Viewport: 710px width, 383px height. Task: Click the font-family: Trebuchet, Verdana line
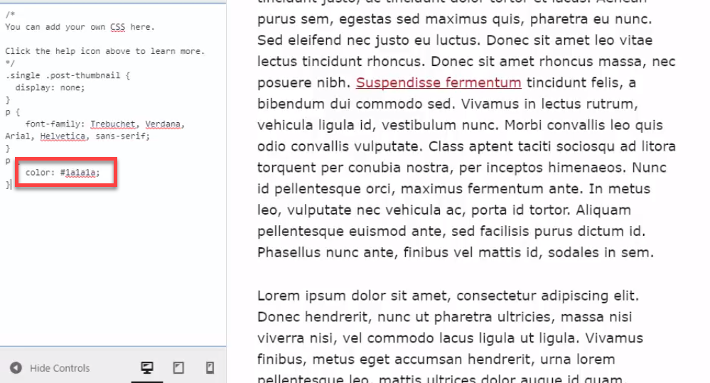click(x=105, y=124)
